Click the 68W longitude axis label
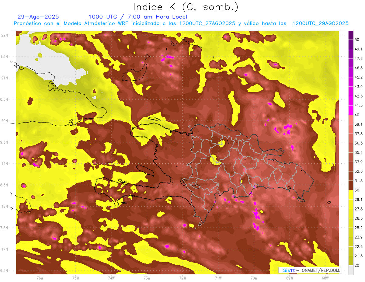The width and height of the screenshot is (365, 282). 325,278
